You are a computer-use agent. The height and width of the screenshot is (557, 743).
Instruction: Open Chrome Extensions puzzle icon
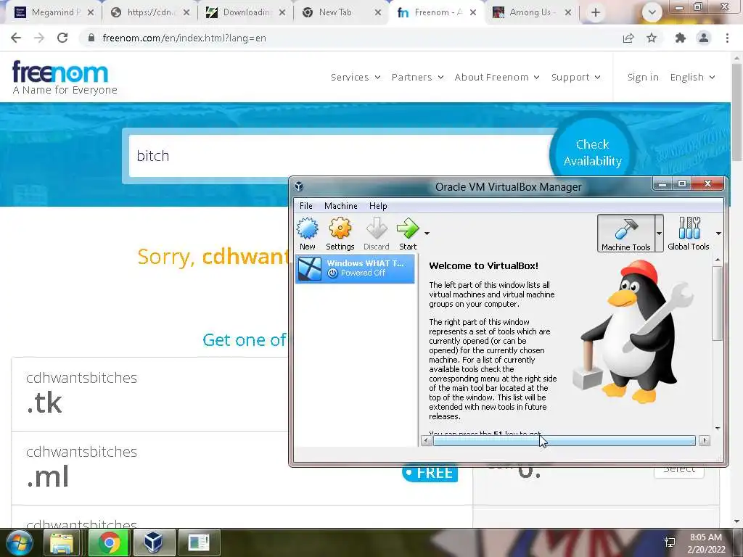click(x=681, y=38)
